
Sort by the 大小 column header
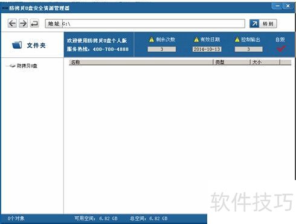coord(265,63)
